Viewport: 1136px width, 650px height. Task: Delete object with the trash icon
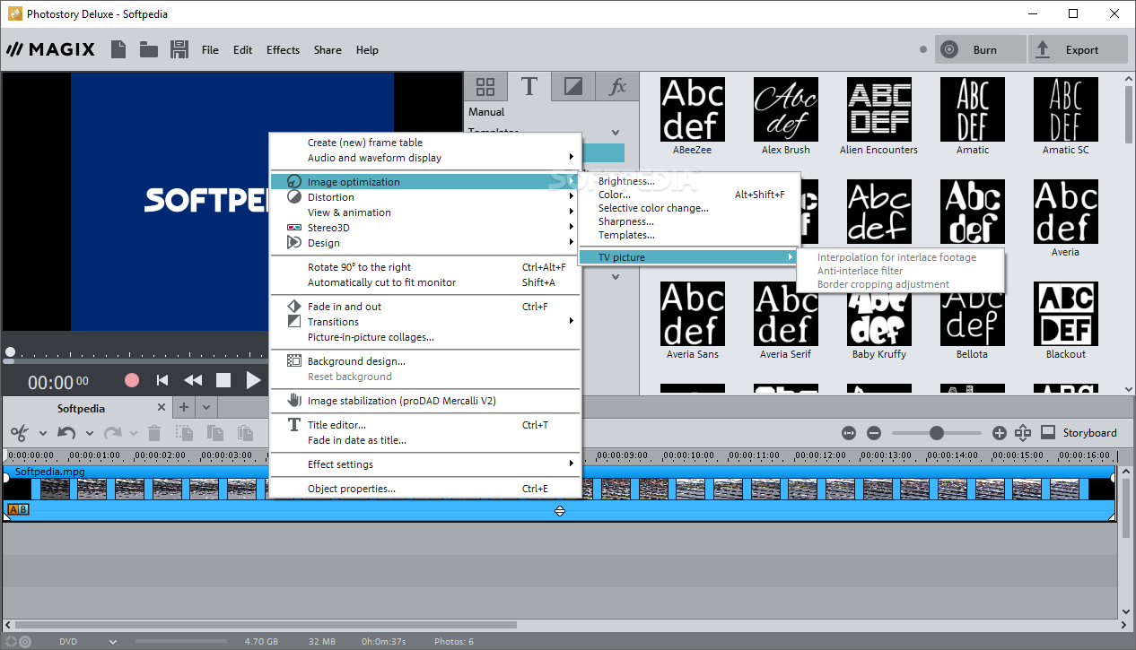pos(154,433)
